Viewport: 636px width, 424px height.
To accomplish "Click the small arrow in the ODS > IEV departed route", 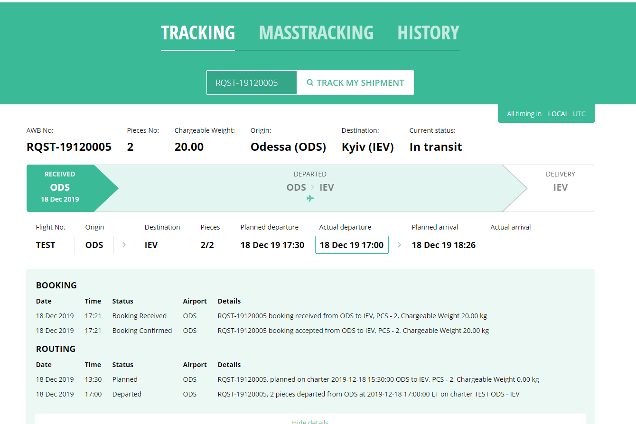I will point(313,188).
